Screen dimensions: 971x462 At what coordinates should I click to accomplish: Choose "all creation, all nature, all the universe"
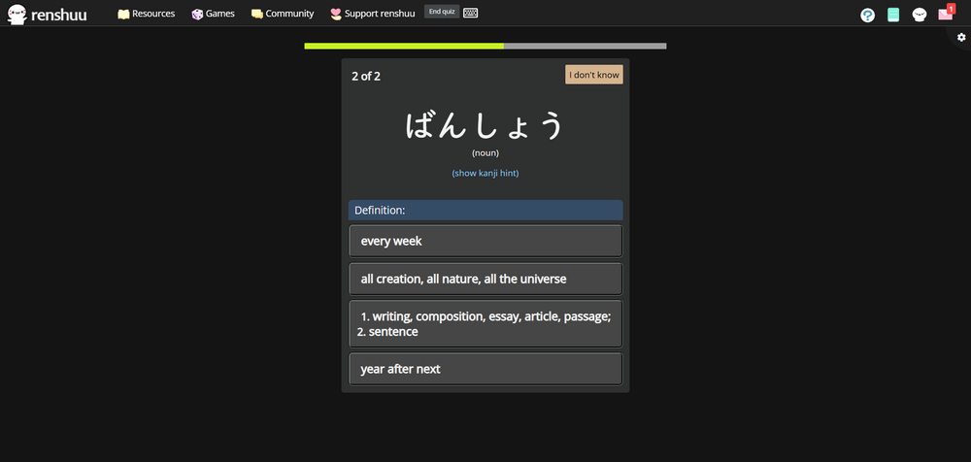pyautogui.click(x=485, y=279)
